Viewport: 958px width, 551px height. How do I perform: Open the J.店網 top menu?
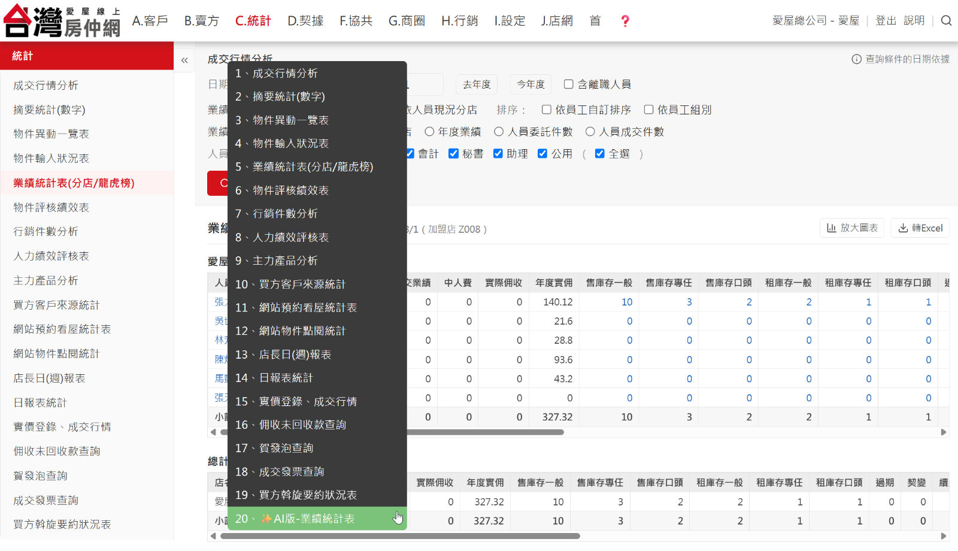[x=557, y=21]
